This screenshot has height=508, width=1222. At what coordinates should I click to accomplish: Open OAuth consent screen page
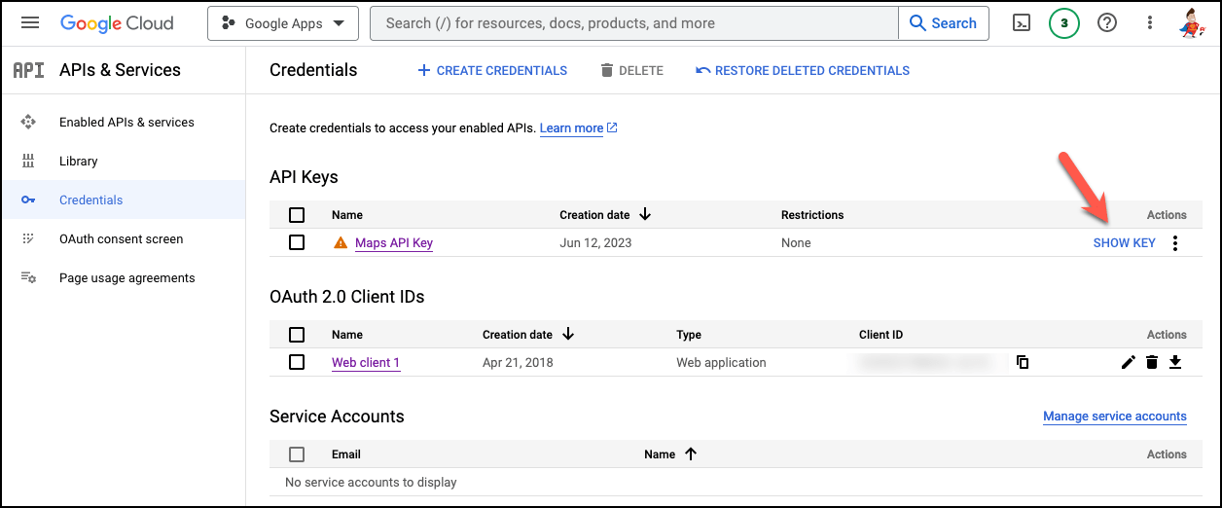123,238
